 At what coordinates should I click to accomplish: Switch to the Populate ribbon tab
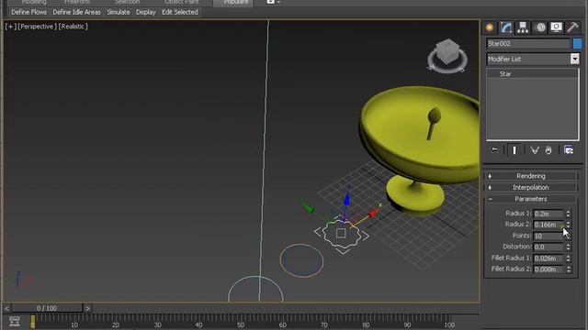tap(235, 3)
